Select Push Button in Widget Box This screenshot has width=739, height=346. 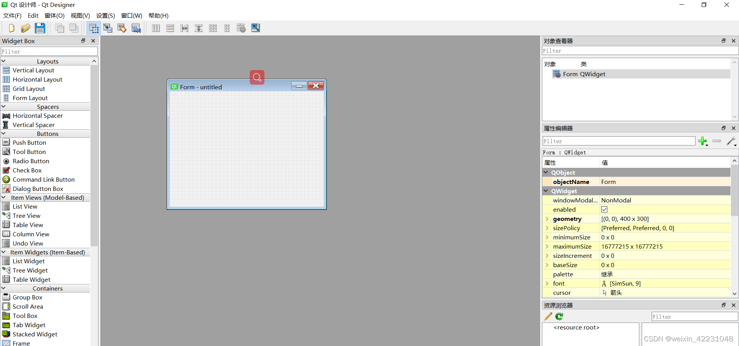coord(29,142)
